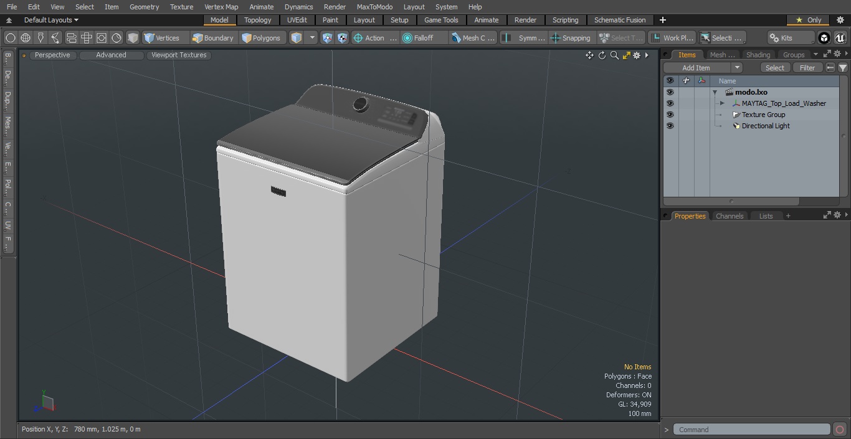Open the Default Layouts dropdown
Image resolution: width=851 pixels, height=439 pixels.
(51, 20)
